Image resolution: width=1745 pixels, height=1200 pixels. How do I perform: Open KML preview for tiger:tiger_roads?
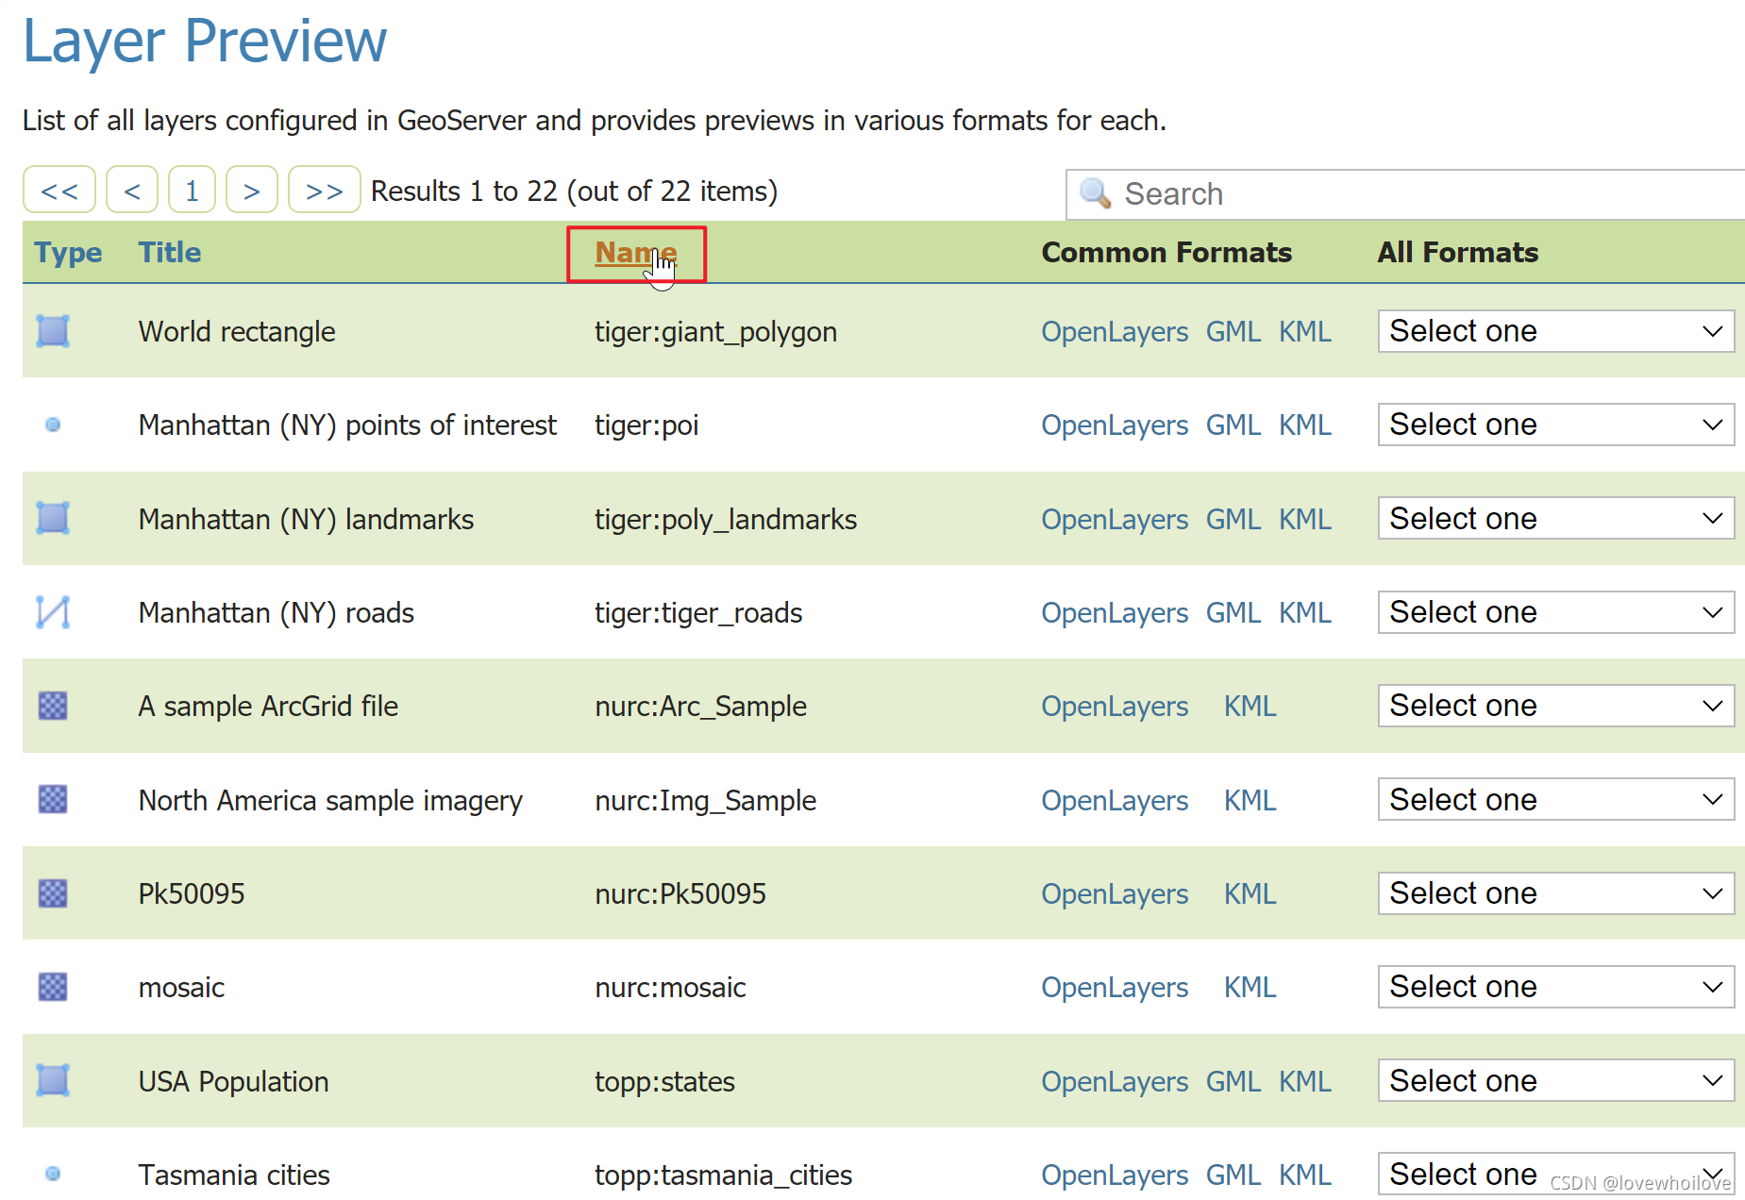click(x=1305, y=613)
